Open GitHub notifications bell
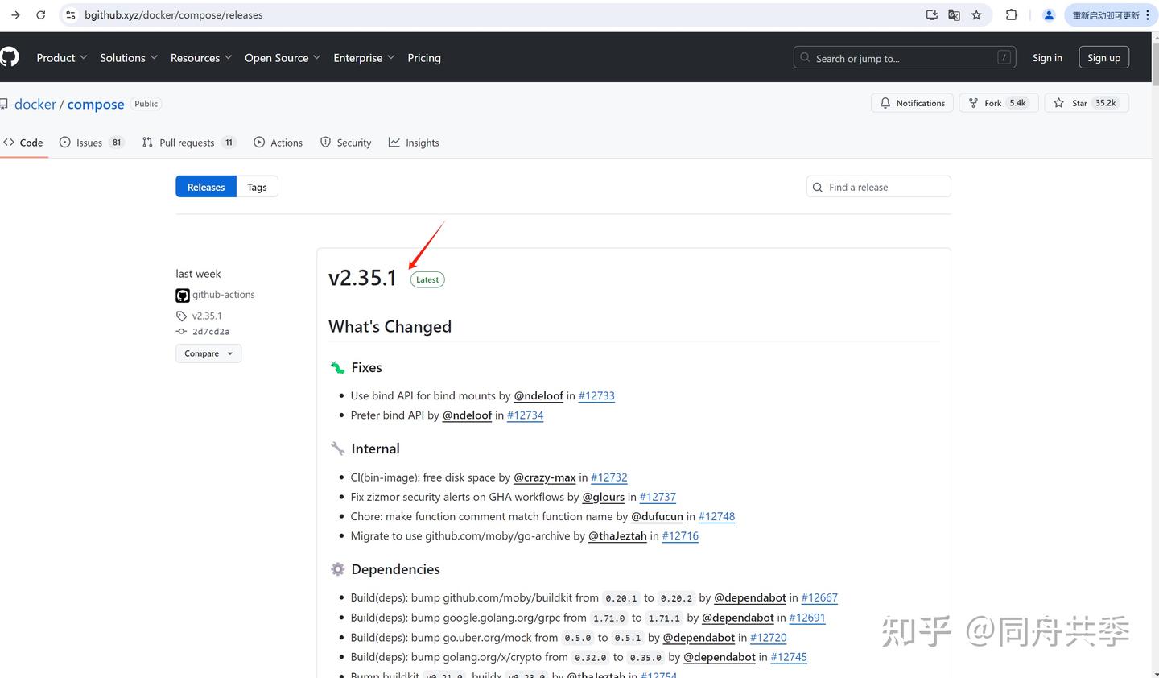 (885, 102)
